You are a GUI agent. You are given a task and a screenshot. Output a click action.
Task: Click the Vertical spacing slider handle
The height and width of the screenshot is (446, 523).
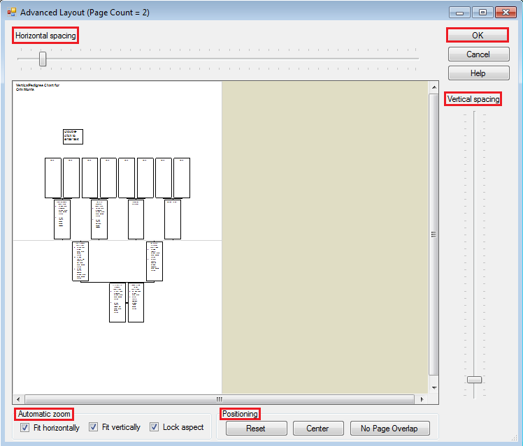pos(474,380)
